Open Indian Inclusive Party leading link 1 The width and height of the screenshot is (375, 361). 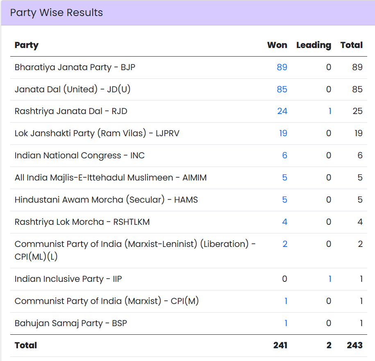click(x=330, y=279)
